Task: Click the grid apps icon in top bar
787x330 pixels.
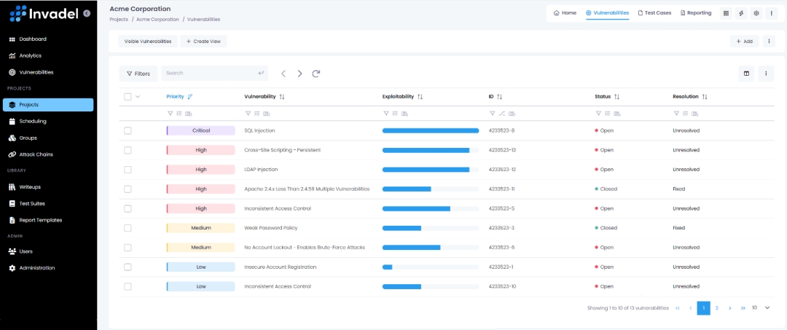Action: [726, 13]
